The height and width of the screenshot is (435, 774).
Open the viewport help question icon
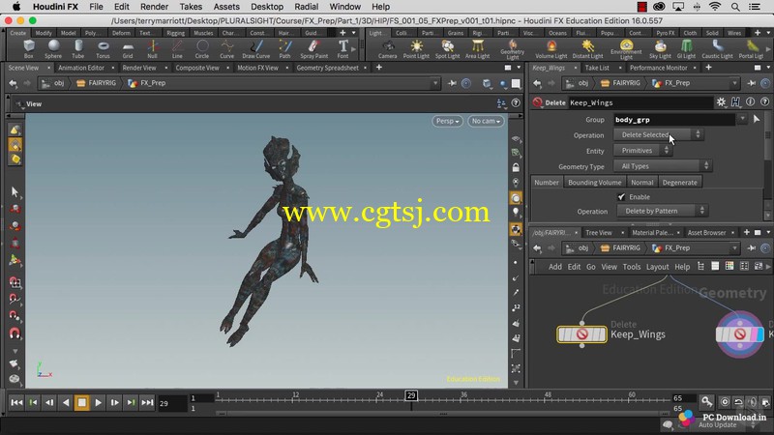pos(516,103)
